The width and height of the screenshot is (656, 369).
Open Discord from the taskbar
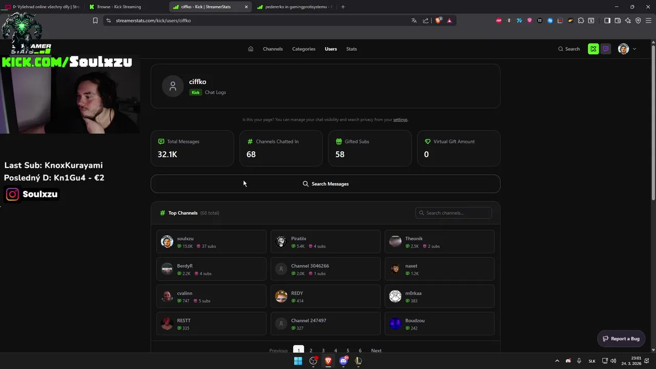click(x=343, y=361)
